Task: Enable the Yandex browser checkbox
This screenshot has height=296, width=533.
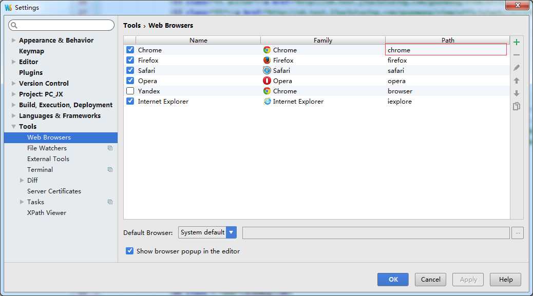Action: (130, 91)
